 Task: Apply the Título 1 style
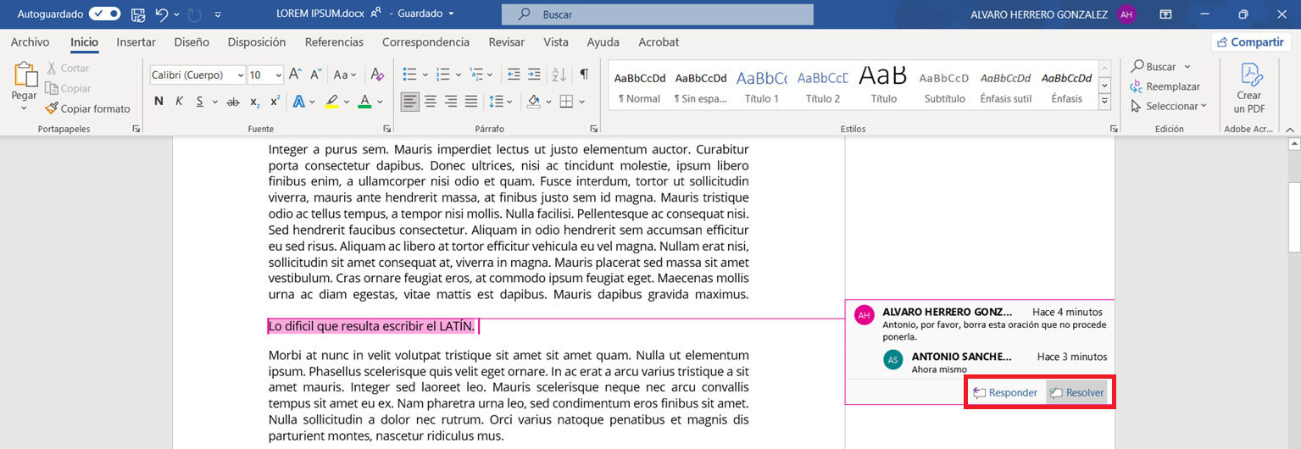click(x=761, y=86)
